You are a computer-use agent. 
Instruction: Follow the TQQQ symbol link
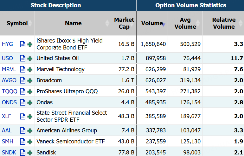tap(9, 91)
